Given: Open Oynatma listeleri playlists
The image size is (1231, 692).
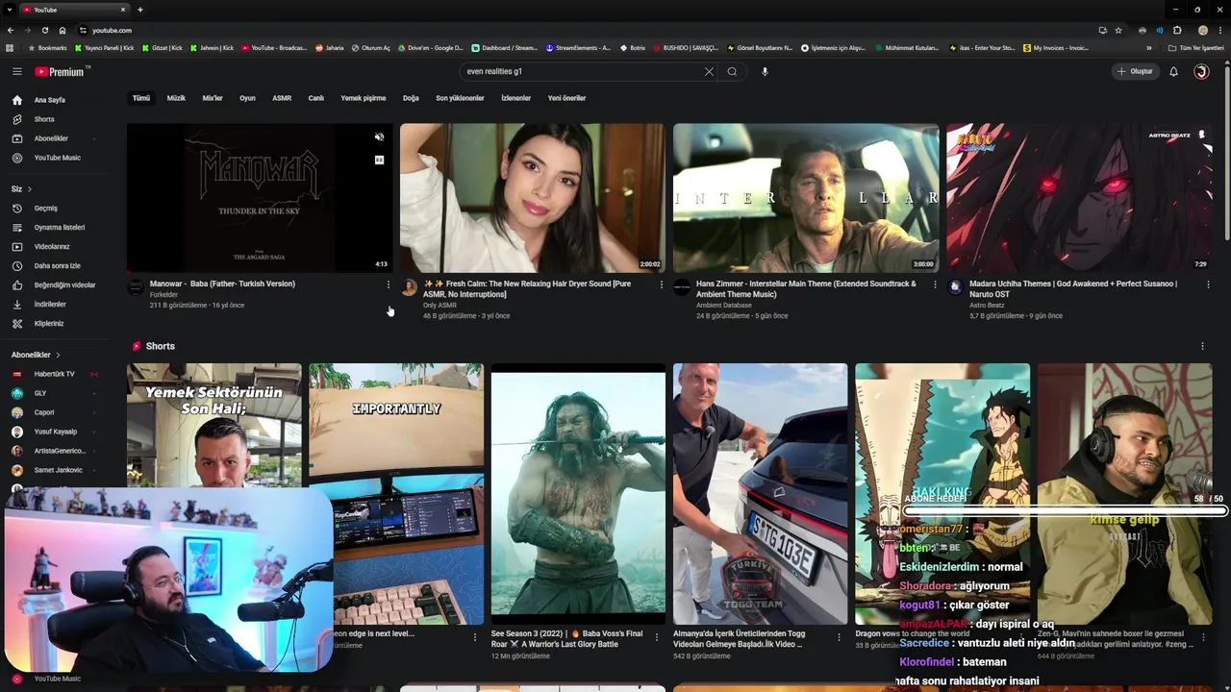Looking at the screenshot, I should pos(60,227).
